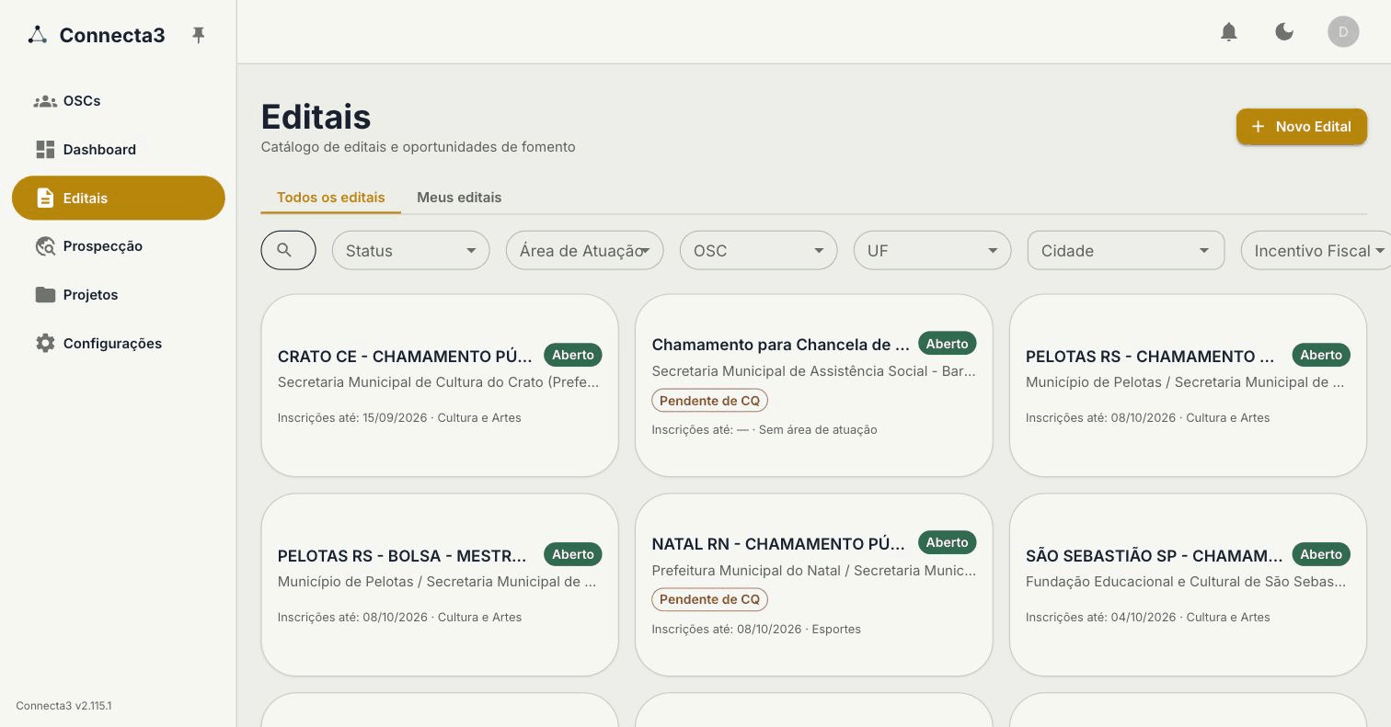Open PELOTAS RS - CHAMAMENTO card
The width and height of the screenshot is (1391, 727).
point(1188,385)
